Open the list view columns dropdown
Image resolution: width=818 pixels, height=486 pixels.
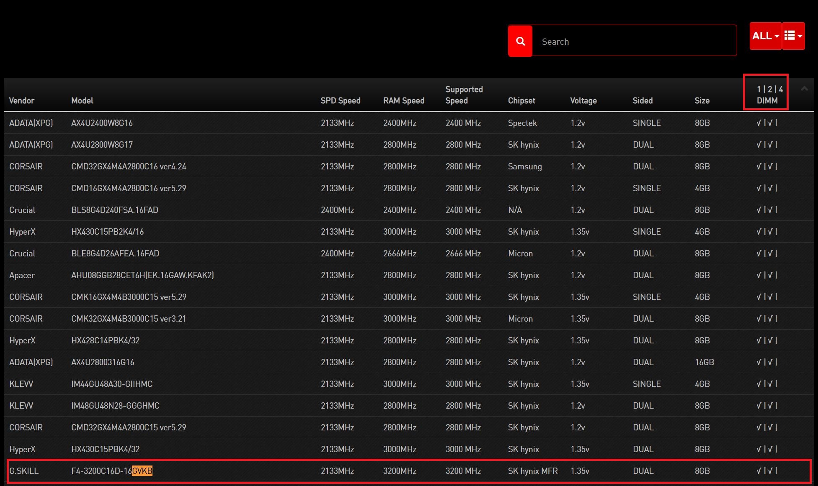[793, 36]
